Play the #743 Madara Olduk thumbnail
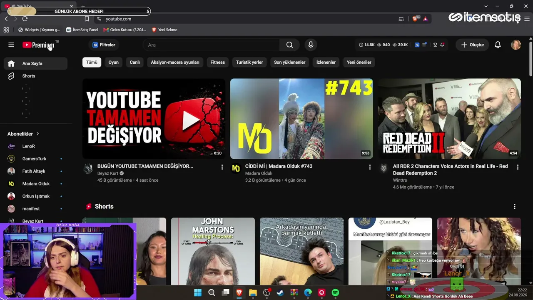The image size is (533, 300). coord(301,119)
